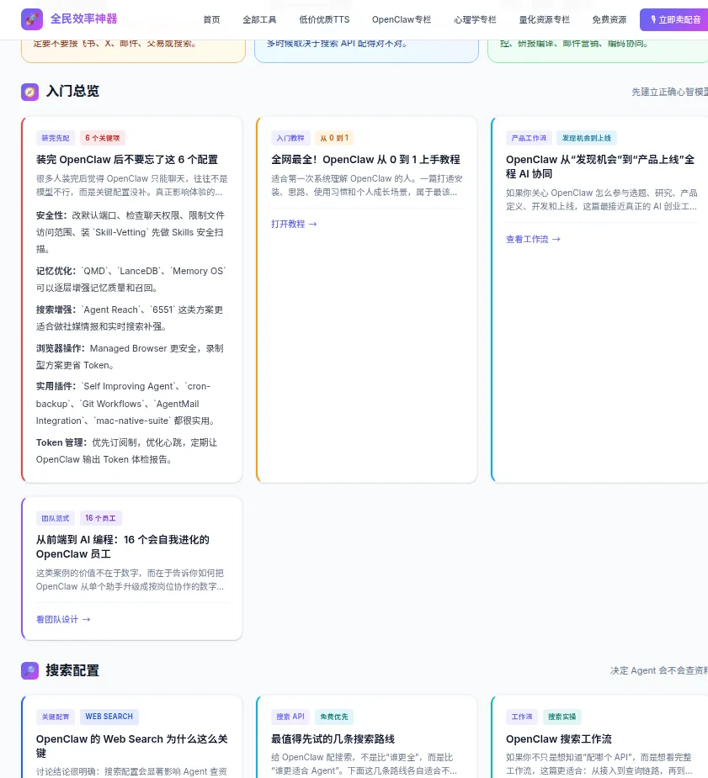The height and width of the screenshot is (778, 708).
Task: Open the 全部工具 menu item
Action: pyautogui.click(x=259, y=20)
